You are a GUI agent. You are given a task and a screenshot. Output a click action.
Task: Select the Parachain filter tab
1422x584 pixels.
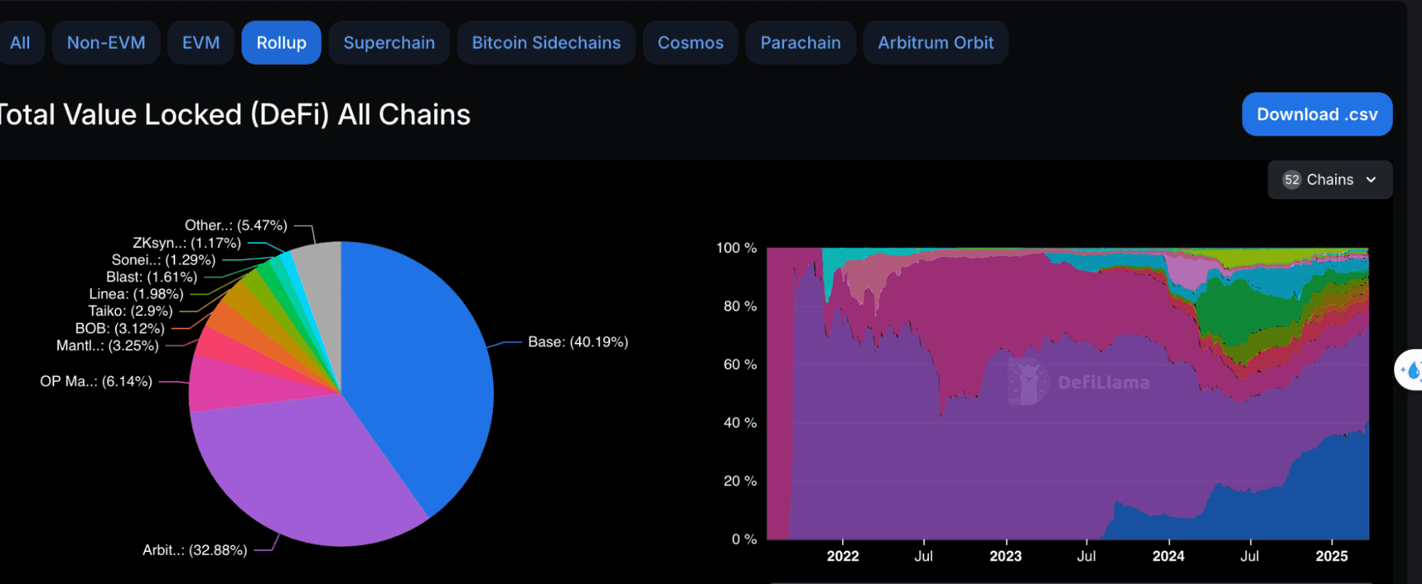tap(800, 43)
